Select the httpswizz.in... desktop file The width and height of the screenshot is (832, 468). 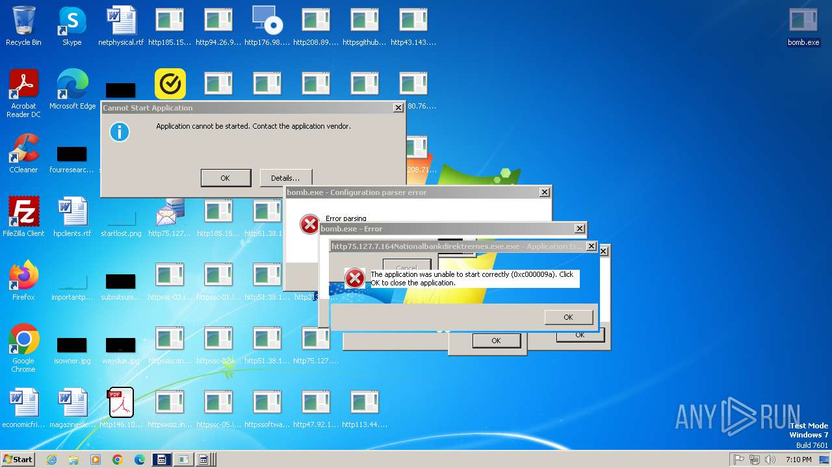point(170,408)
